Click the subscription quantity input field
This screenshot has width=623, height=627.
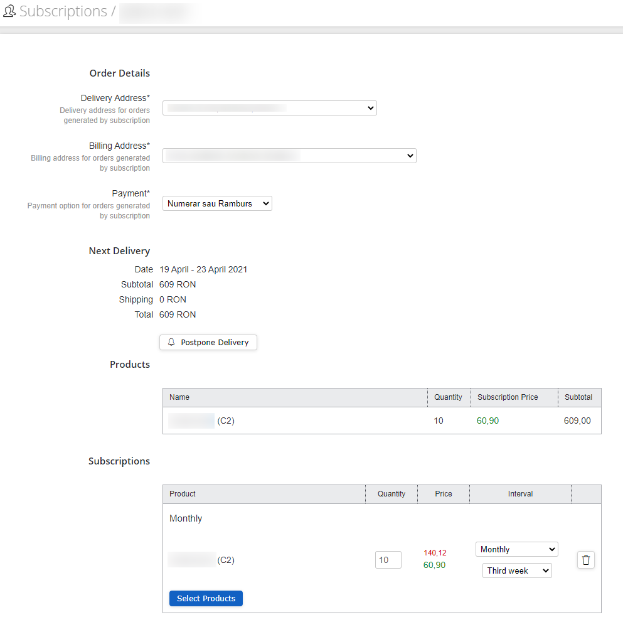pos(388,560)
